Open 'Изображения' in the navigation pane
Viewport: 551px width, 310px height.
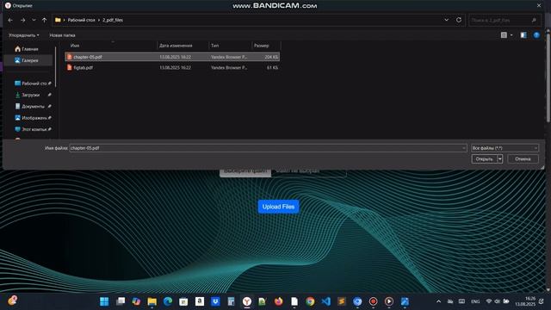click(33, 118)
